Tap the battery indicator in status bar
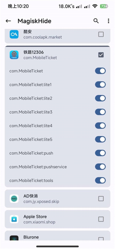Image resolution: width=115 pixels, height=249 pixels. (104, 6)
